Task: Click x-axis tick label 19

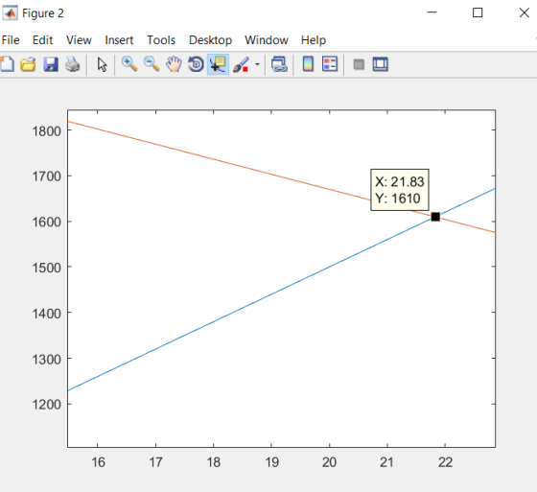Action: [x=272, y=462]
